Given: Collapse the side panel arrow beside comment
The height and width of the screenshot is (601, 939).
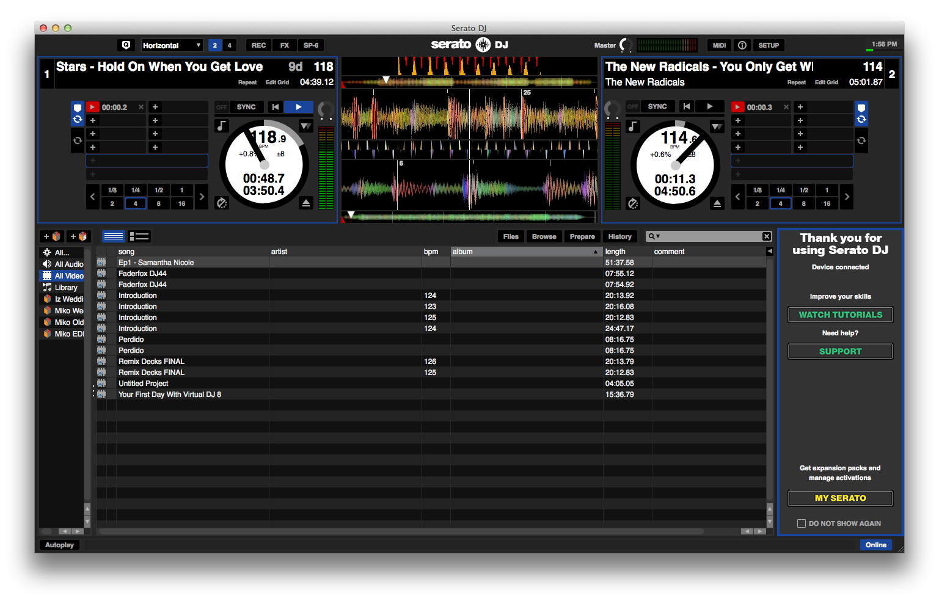Looking at the screenshot, I should [x=770, y=252].
